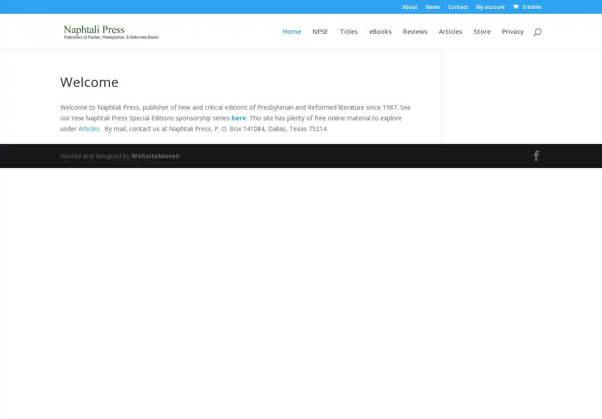Click the Articles link in welcome text
Viewport: 602px width, 419px height.
[x=89, y=129]
